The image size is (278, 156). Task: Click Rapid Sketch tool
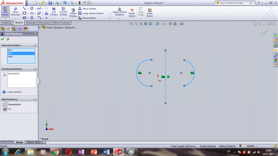tap(150, 13)
